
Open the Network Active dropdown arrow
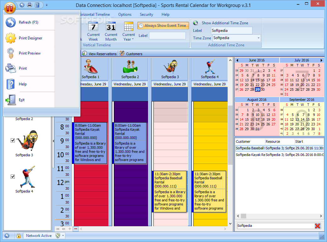63,236
